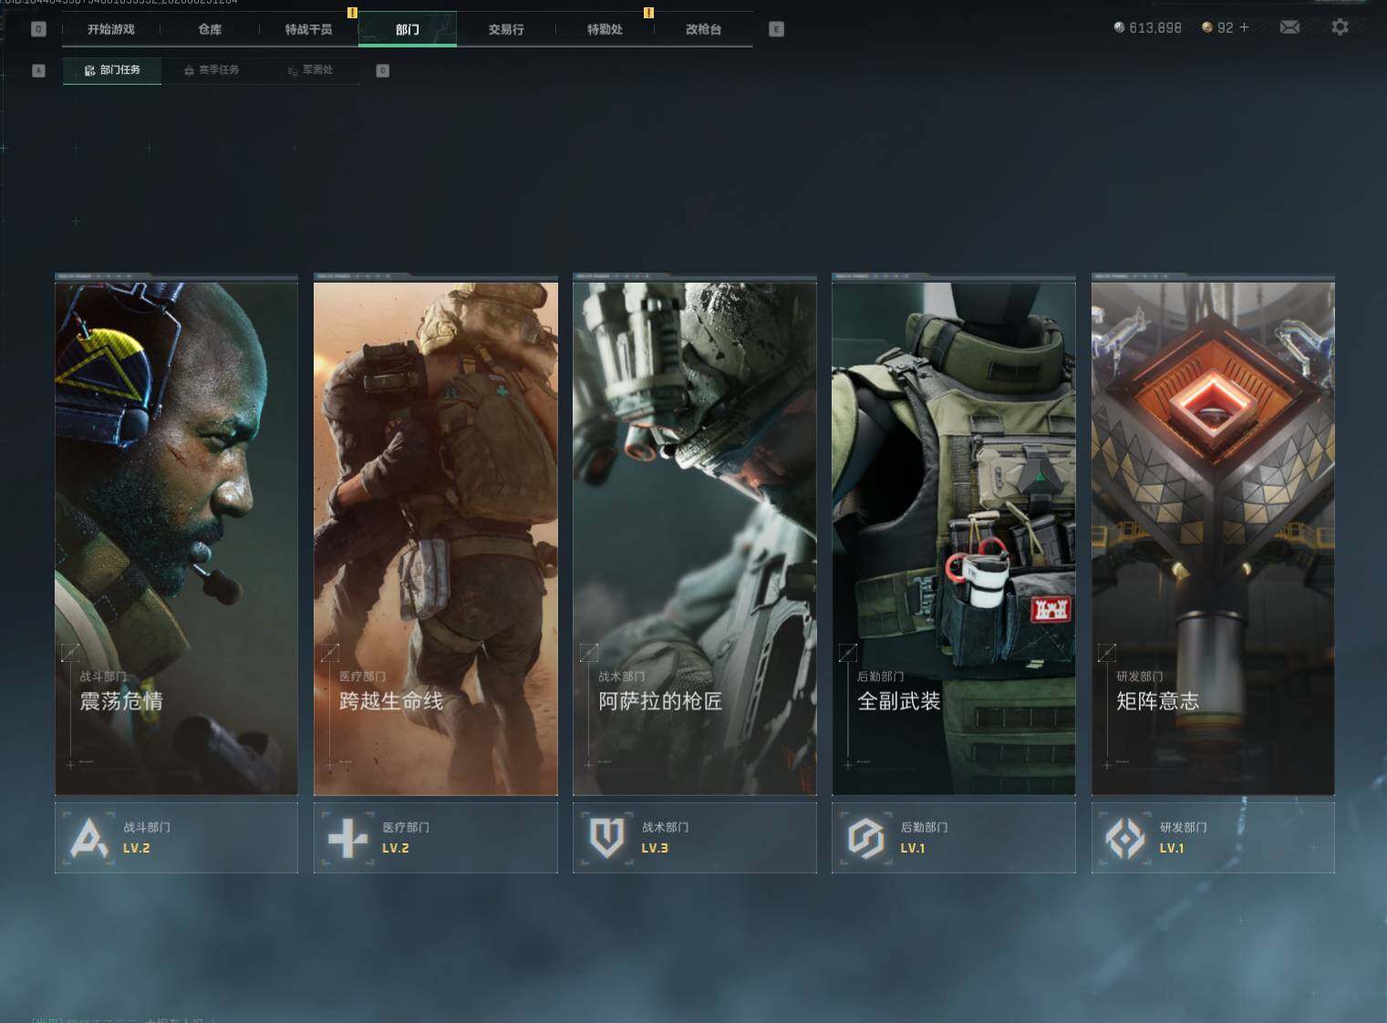The width and height of the screenshot is (1387, 1023).
Task: Click the 战术部门 shield icon
Action: pyautogui.click(x=607, y=838)
